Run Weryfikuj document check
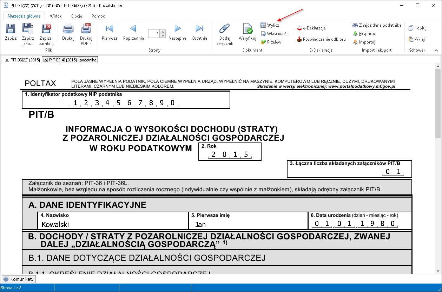 (248, 29)
